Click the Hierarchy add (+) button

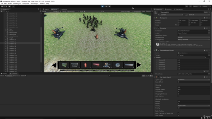click(1, 11)
